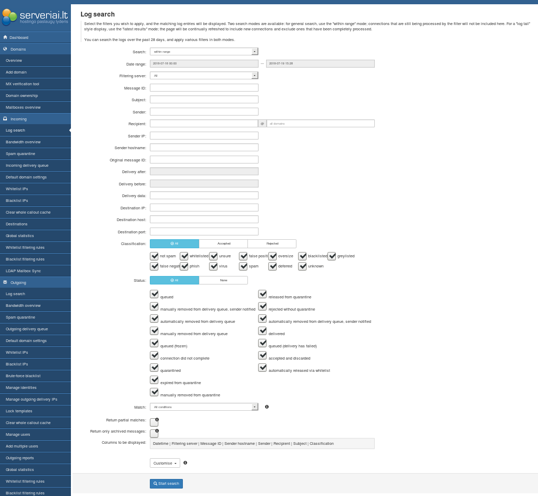
Task: Click info icon beside Customise button
Action: coord(185,463)
